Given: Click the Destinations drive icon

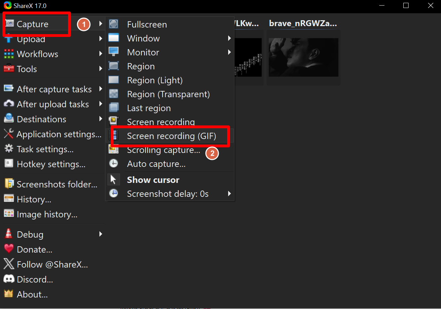Looking at the screenshot, I should point(9,118).
